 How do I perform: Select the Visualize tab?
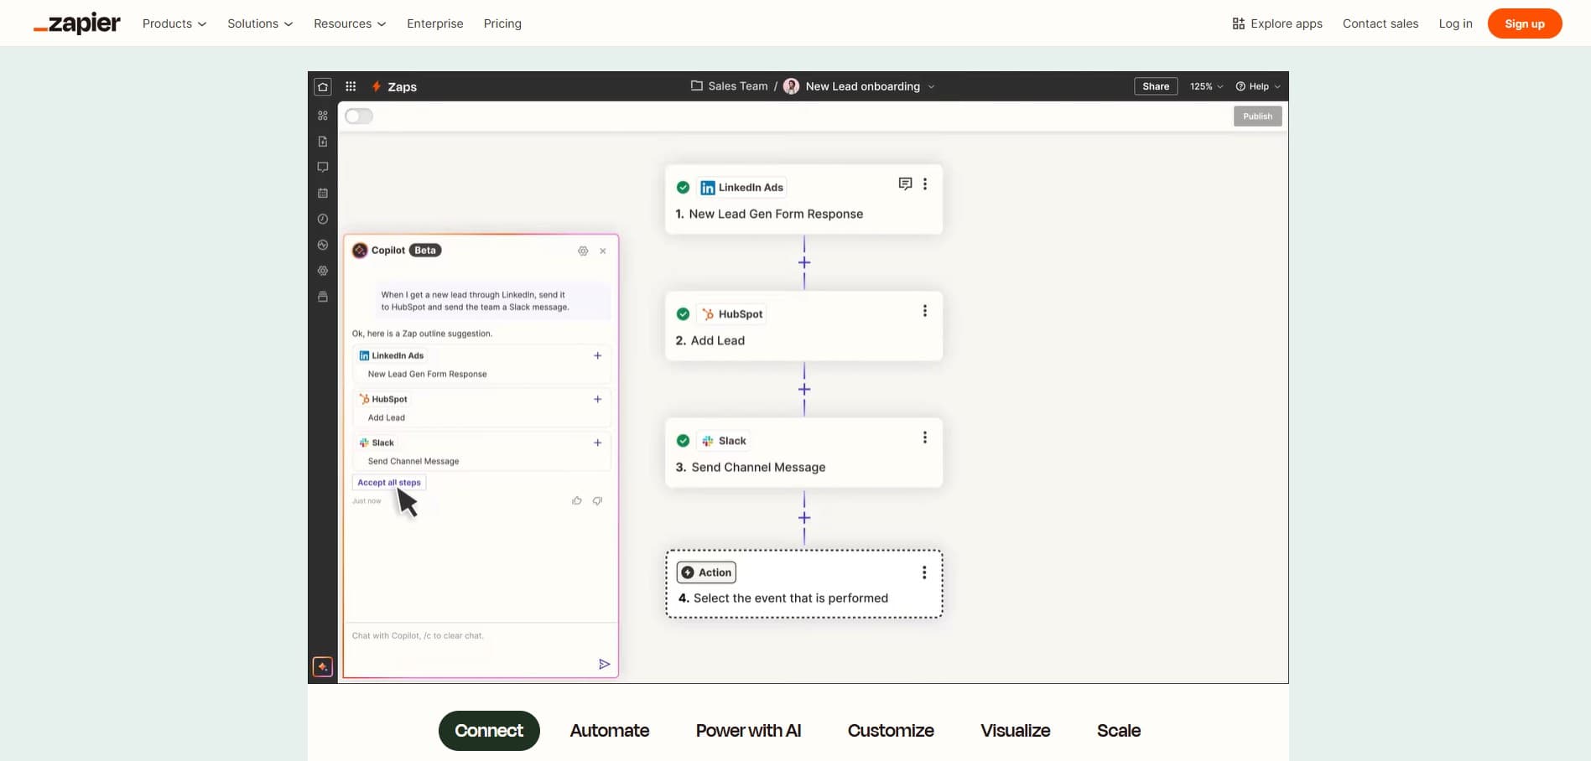[x=1015, y=731]
